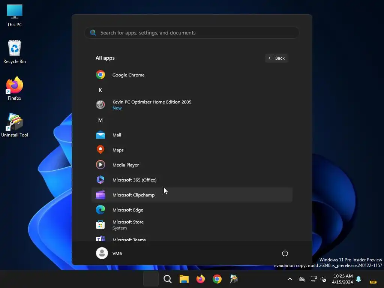Open the VM6 user account menu
The image size is (384, 288).
pyautogui.click(x=109, y=253)
